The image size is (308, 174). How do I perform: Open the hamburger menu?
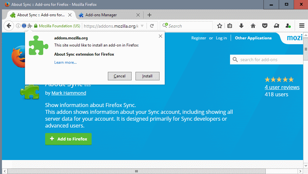pyautogui.click(x=302, y=26)
